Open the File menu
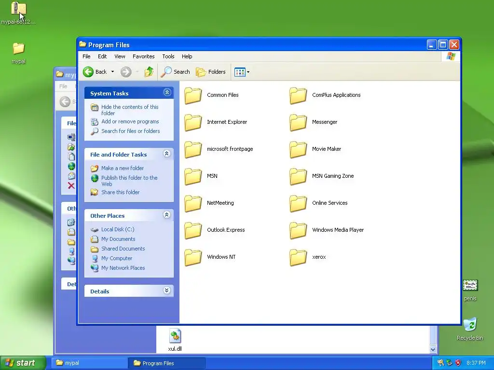The height and width of the screenshot is (370, 494). [x=86, y=56]
